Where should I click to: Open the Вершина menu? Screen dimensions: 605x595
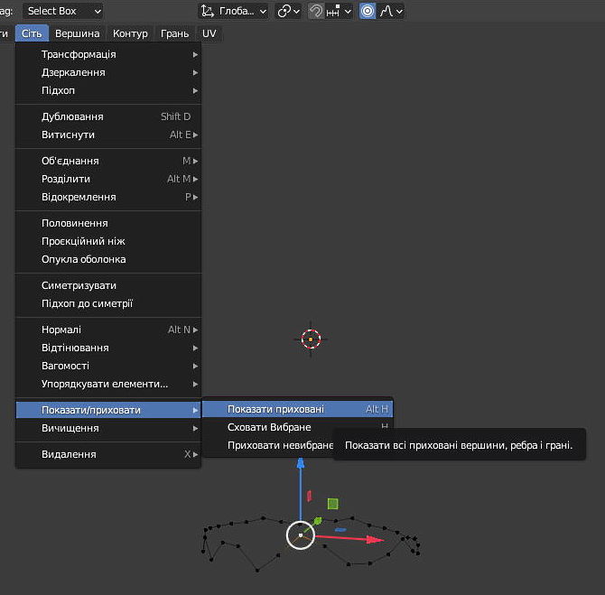[77, 33]
